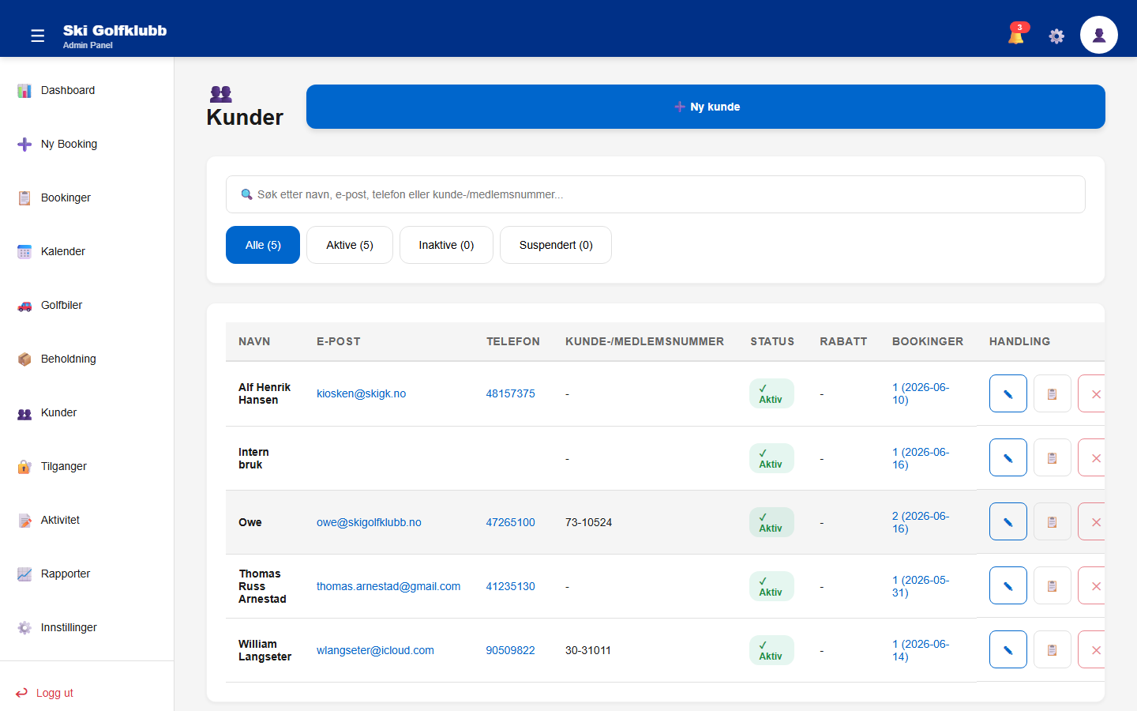Click member number 30-31011
The image size is (1137, 711).
[588, 650]
